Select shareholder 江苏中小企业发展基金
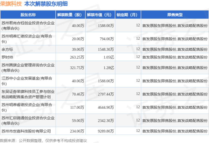 click(27, 81)
